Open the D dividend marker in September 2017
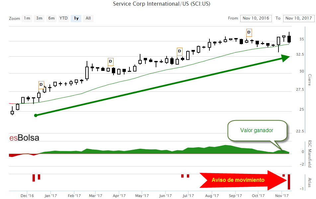316x199 pixels. click(x=249, y=32)
